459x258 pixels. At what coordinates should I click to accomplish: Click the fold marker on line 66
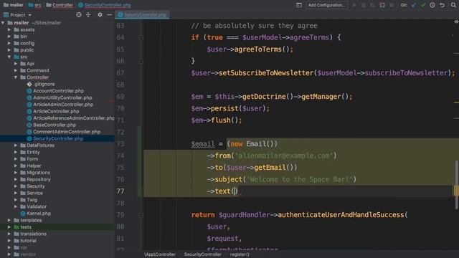pyautogui.click(x=141, y=61)
